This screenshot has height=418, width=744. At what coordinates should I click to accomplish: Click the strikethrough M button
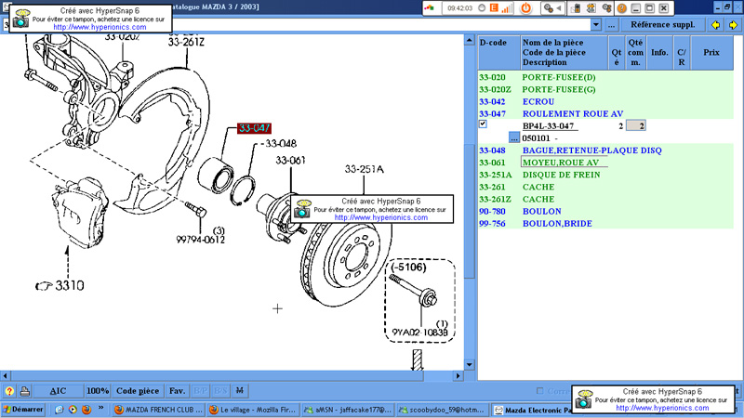(x=240, y=391)
